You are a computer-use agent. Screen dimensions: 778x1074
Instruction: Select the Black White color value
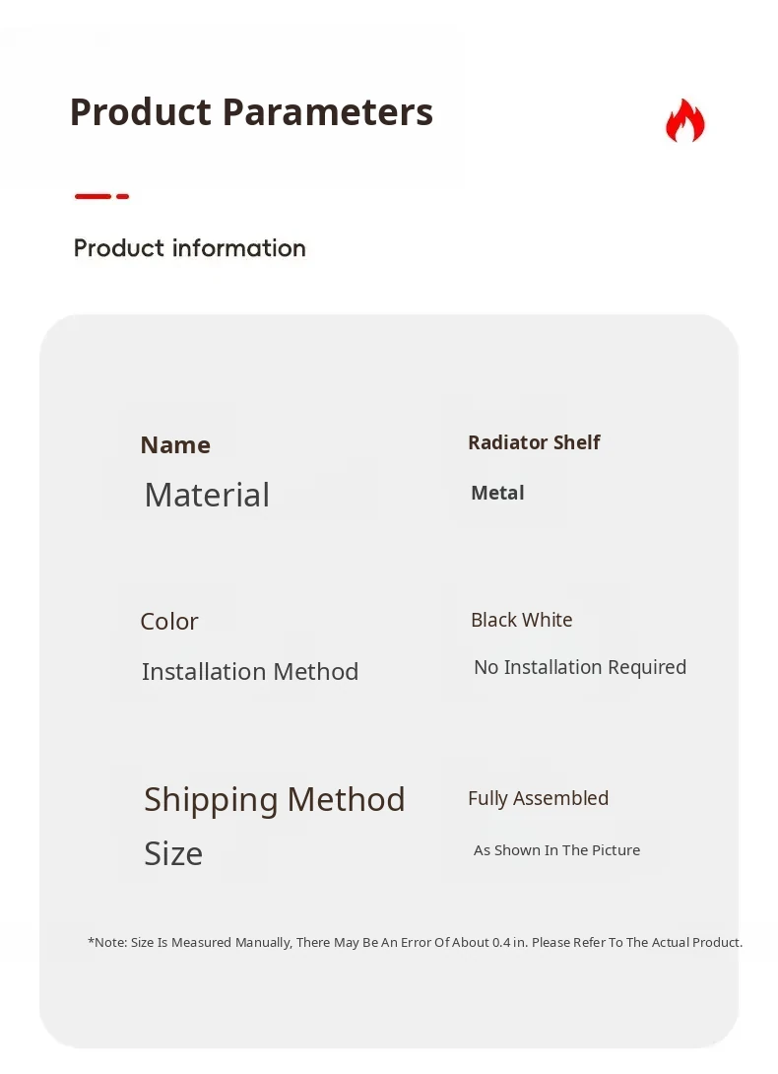[521, 620]
